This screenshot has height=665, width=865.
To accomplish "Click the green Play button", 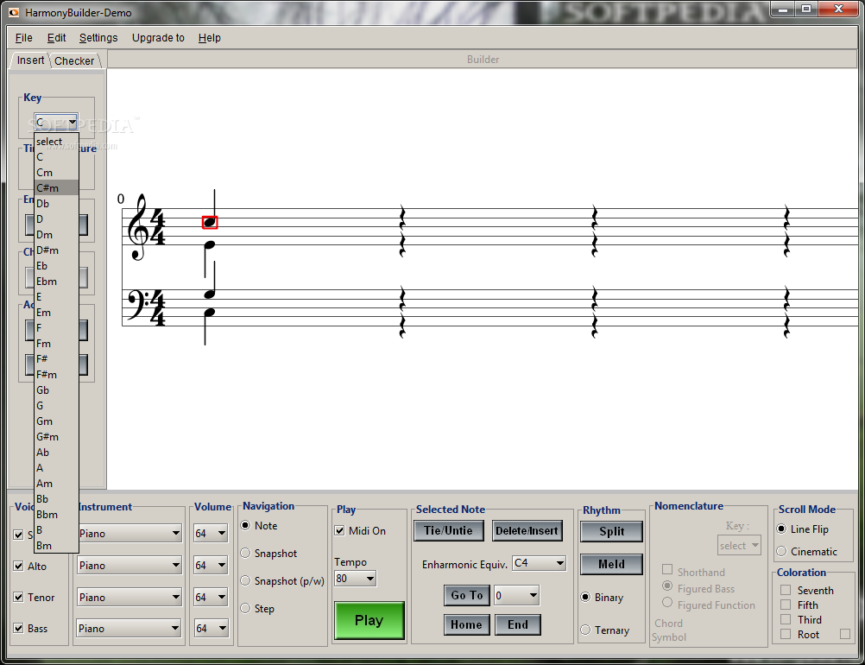I will coord(369,620).
